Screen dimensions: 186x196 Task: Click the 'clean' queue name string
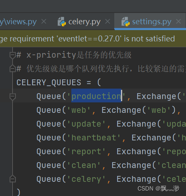[84, 165]
